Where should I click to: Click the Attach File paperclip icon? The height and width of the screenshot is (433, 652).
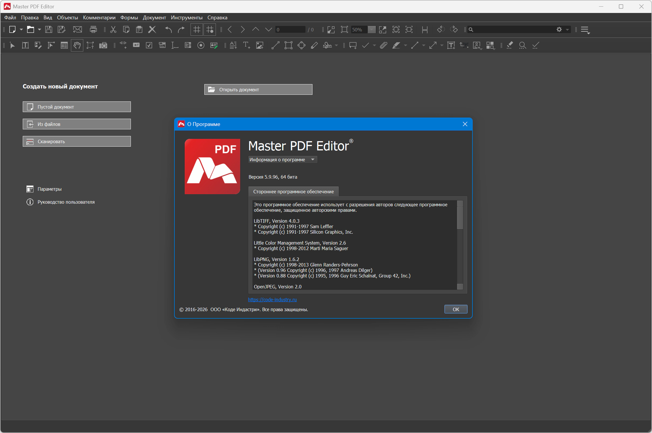click(x=383, y=46)
